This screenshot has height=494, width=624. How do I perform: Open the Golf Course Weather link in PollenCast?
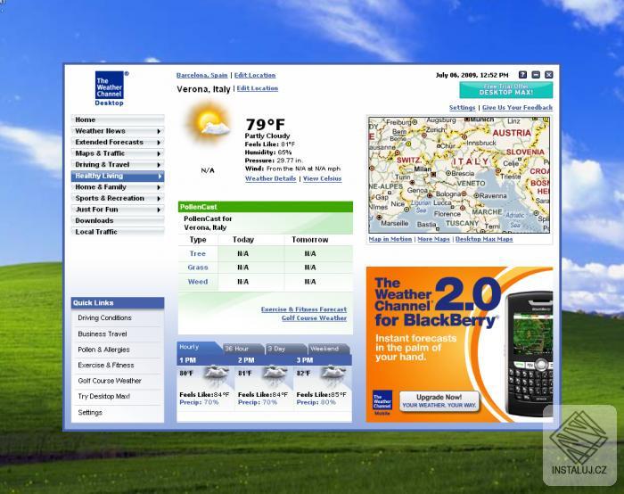coord(315,318)
